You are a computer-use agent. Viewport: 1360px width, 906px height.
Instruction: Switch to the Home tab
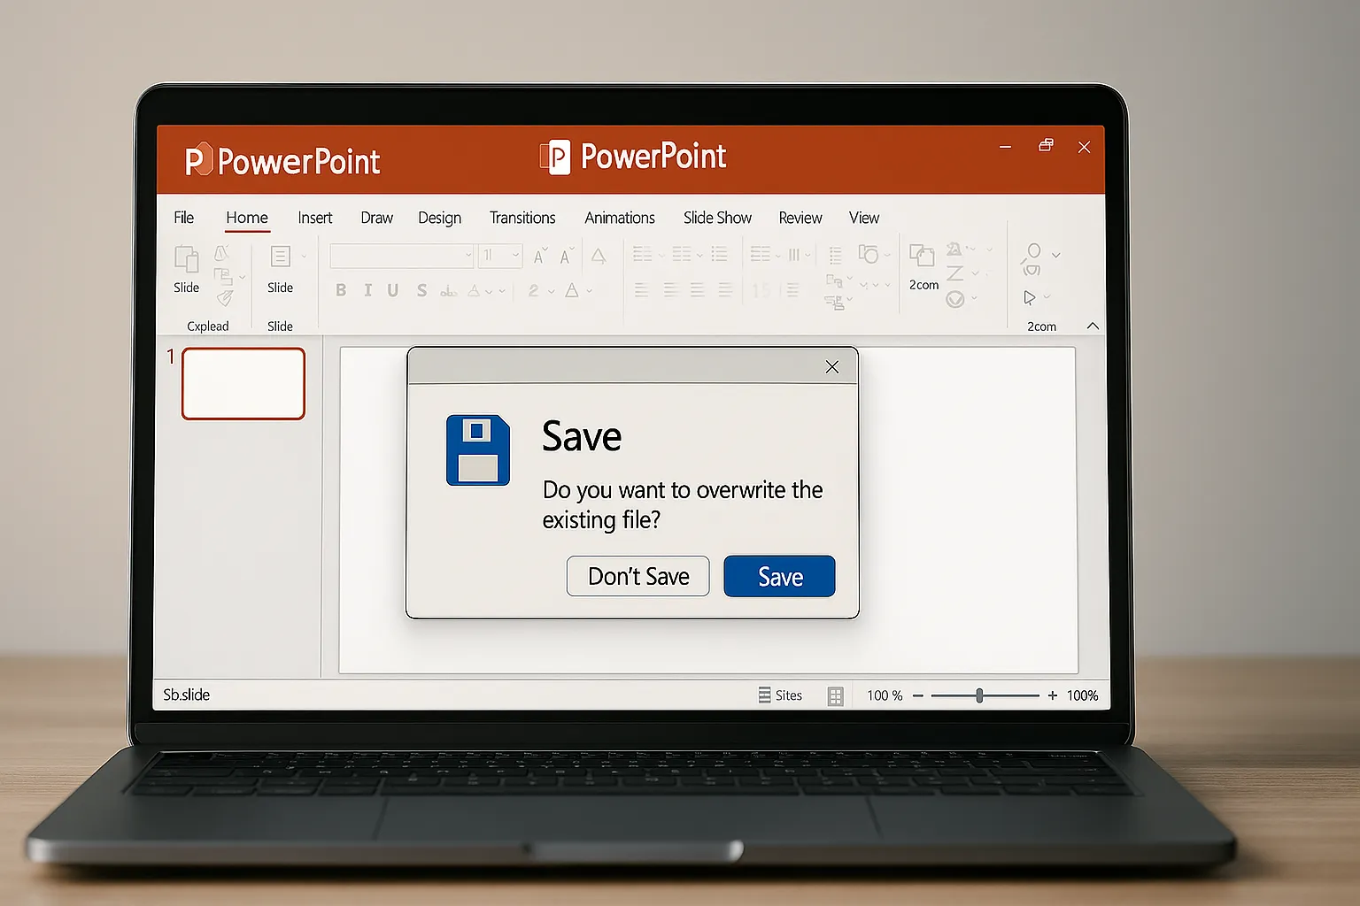[247, 218]
